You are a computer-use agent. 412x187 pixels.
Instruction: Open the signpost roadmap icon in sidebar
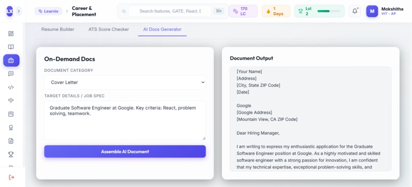click(11, 101)
